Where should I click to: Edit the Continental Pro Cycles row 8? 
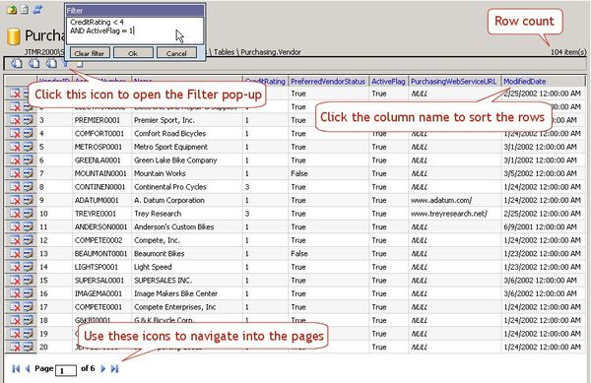(x=29, y=187)
